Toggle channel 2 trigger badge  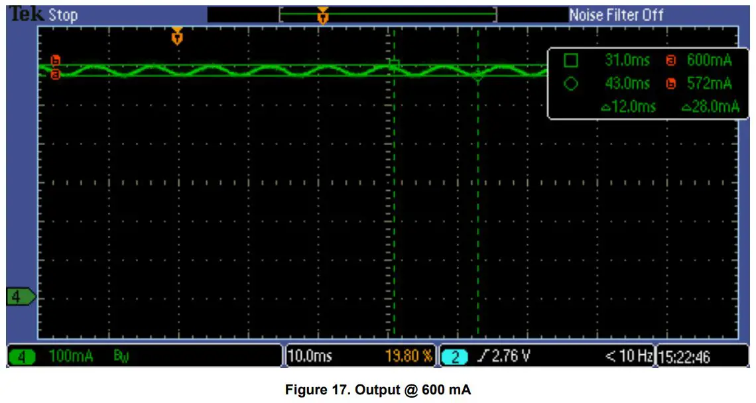[457, 355]
